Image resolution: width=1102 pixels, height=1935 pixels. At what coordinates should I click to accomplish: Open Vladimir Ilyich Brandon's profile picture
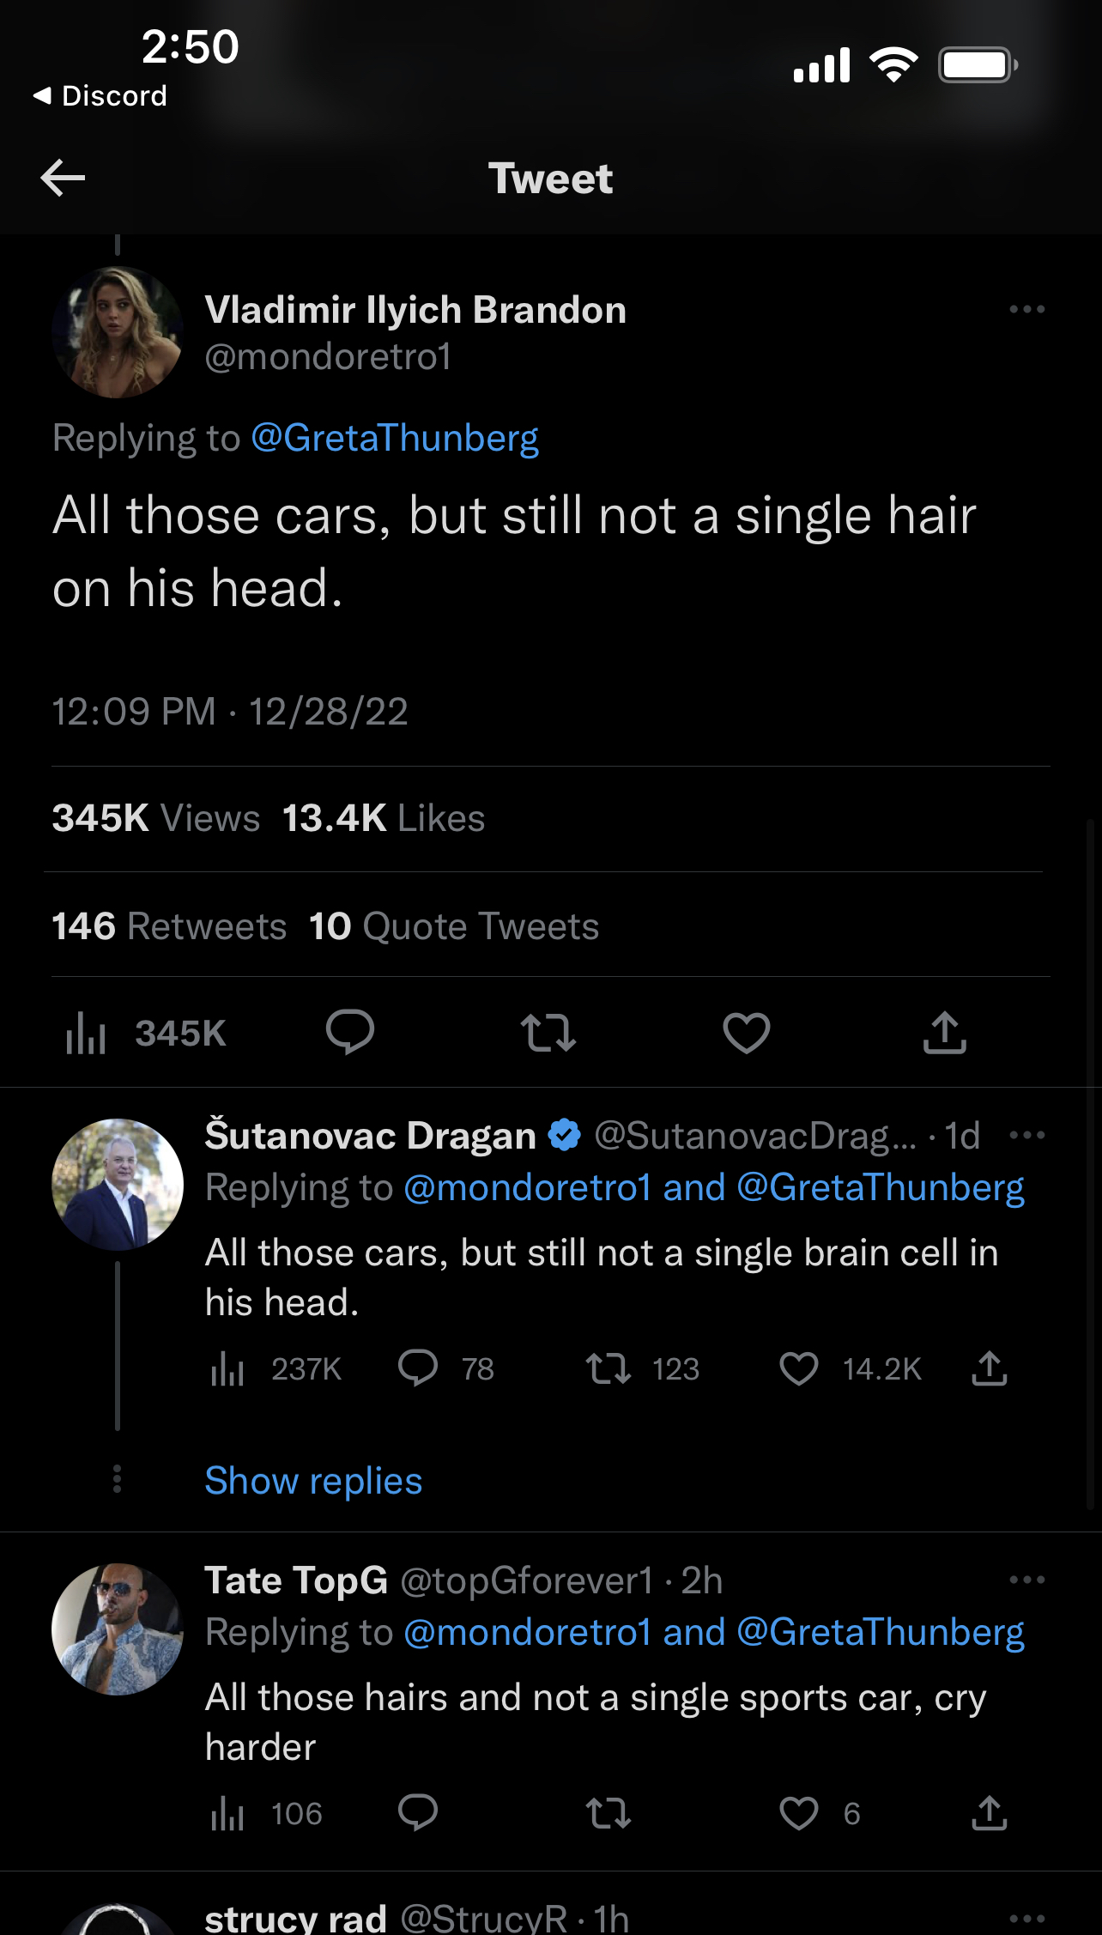118,332
